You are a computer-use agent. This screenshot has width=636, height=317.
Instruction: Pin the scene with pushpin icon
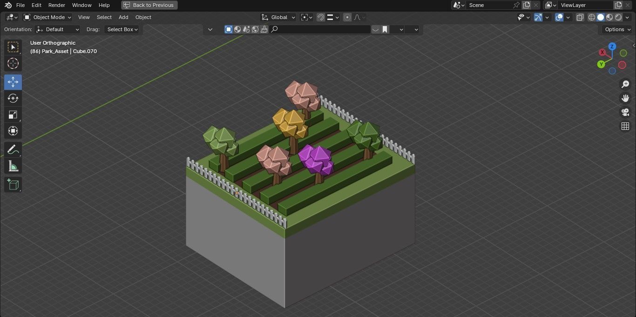516,5
